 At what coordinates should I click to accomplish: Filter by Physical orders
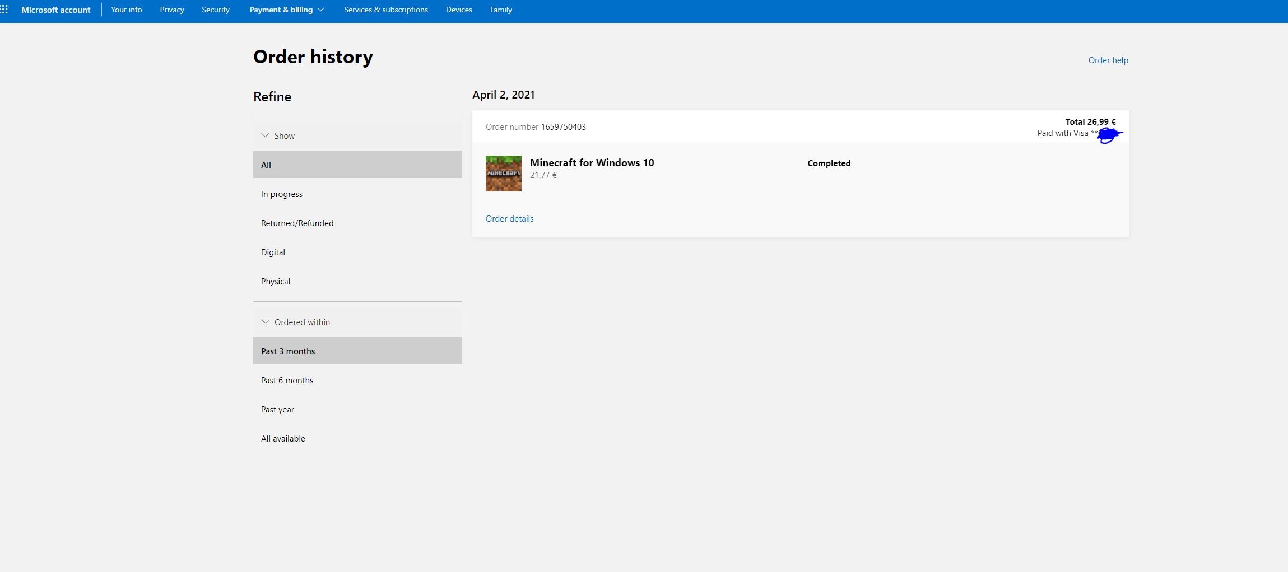click(357, 281)
